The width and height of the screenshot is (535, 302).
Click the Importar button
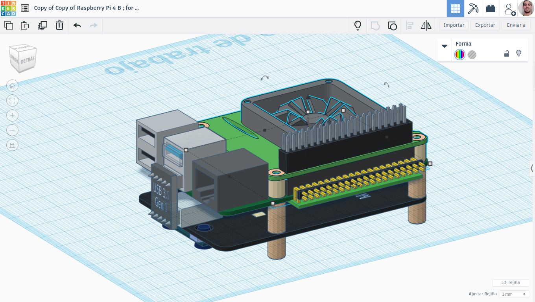(x=454, y=25)
